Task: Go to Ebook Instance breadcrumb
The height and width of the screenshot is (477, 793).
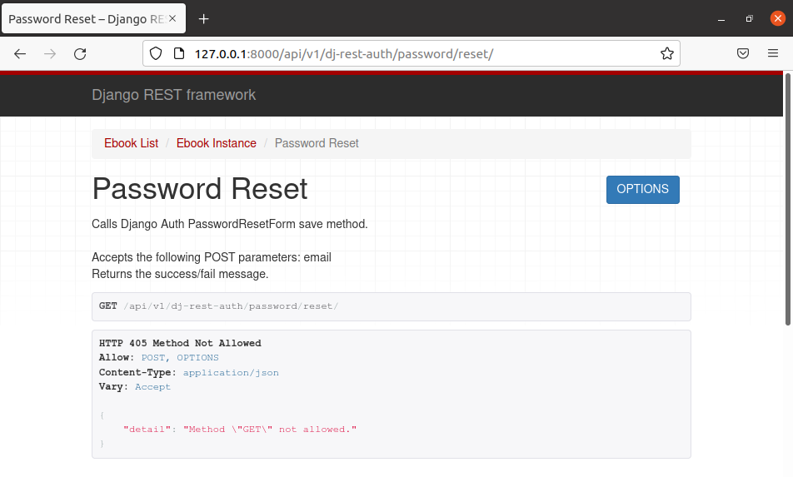Action: (x=216, y=143)
